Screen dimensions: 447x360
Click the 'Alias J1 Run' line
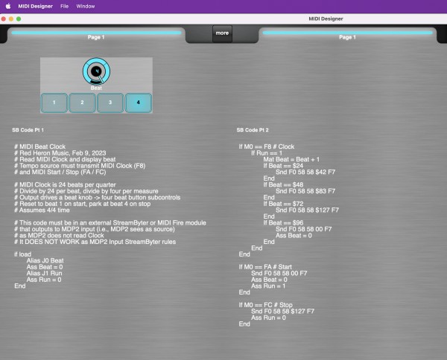point(44,274)
